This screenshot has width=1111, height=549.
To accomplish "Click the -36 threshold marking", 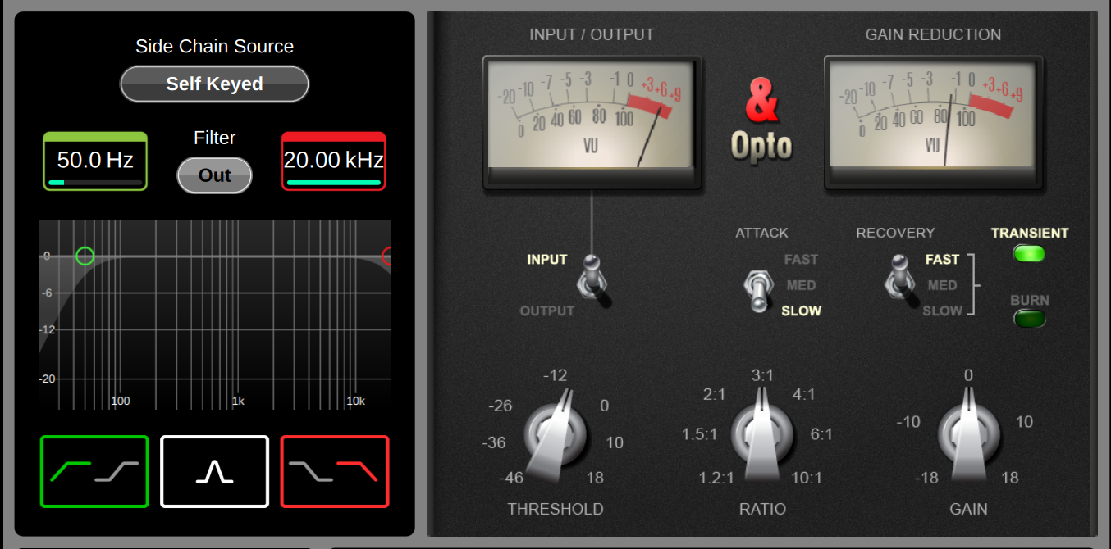I will [x=494, y=442].
